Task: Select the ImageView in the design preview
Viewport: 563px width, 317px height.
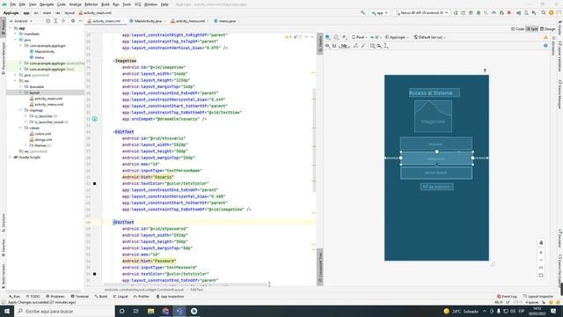Action: [433, 116]
